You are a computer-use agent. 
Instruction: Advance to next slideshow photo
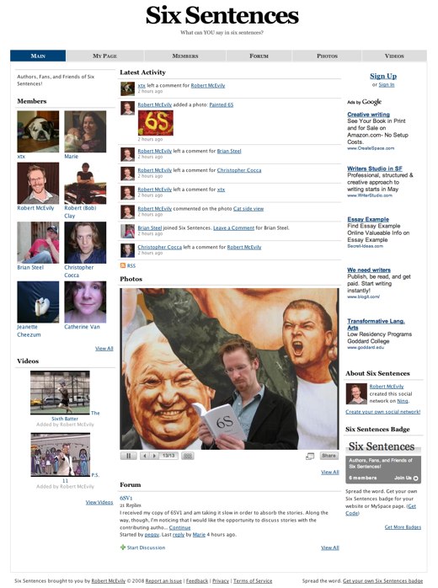pos(154,456)
